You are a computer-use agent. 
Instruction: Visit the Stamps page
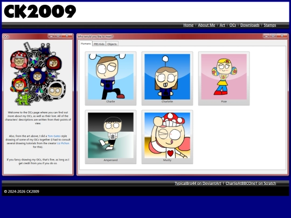[x=269, y=25]
